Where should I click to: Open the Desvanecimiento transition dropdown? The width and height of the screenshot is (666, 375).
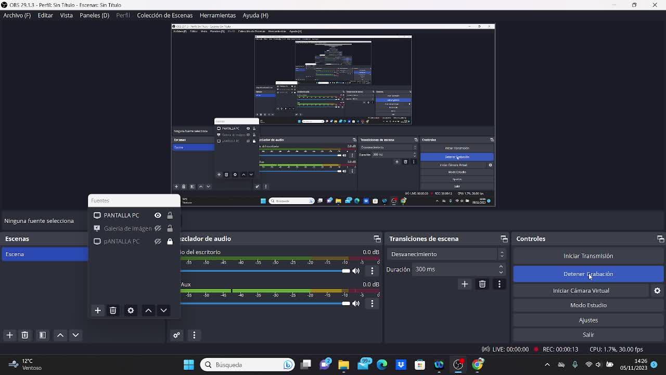(447, 254)
